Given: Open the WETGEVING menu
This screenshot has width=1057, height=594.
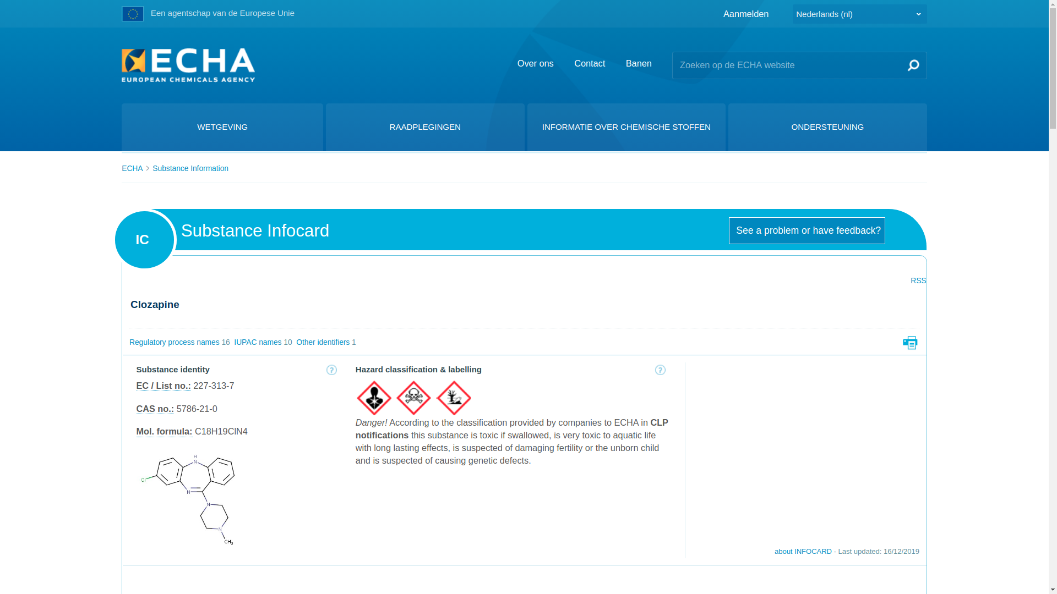Looking at the screenshot, I should point(222,127).
